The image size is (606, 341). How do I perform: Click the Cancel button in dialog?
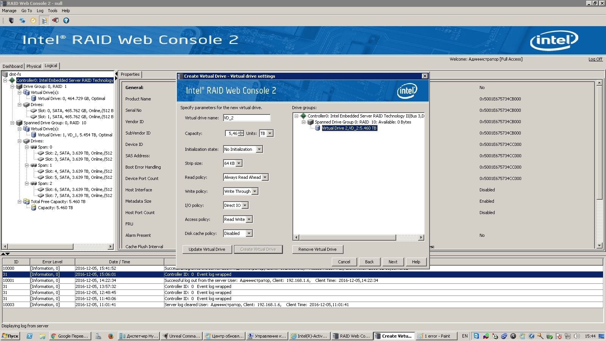(344, 262)
